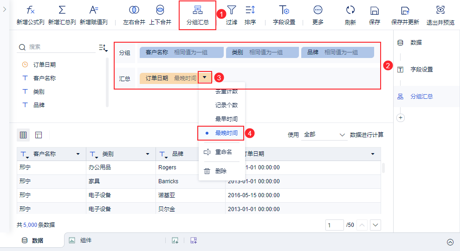Click the 排序 sort icon
The image size is (460, 251).
pyautogui.click(x=250, y=10)
